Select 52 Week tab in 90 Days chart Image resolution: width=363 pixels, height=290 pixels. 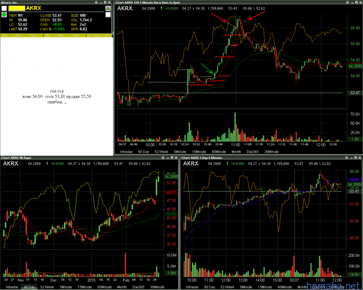coord(47,287)
